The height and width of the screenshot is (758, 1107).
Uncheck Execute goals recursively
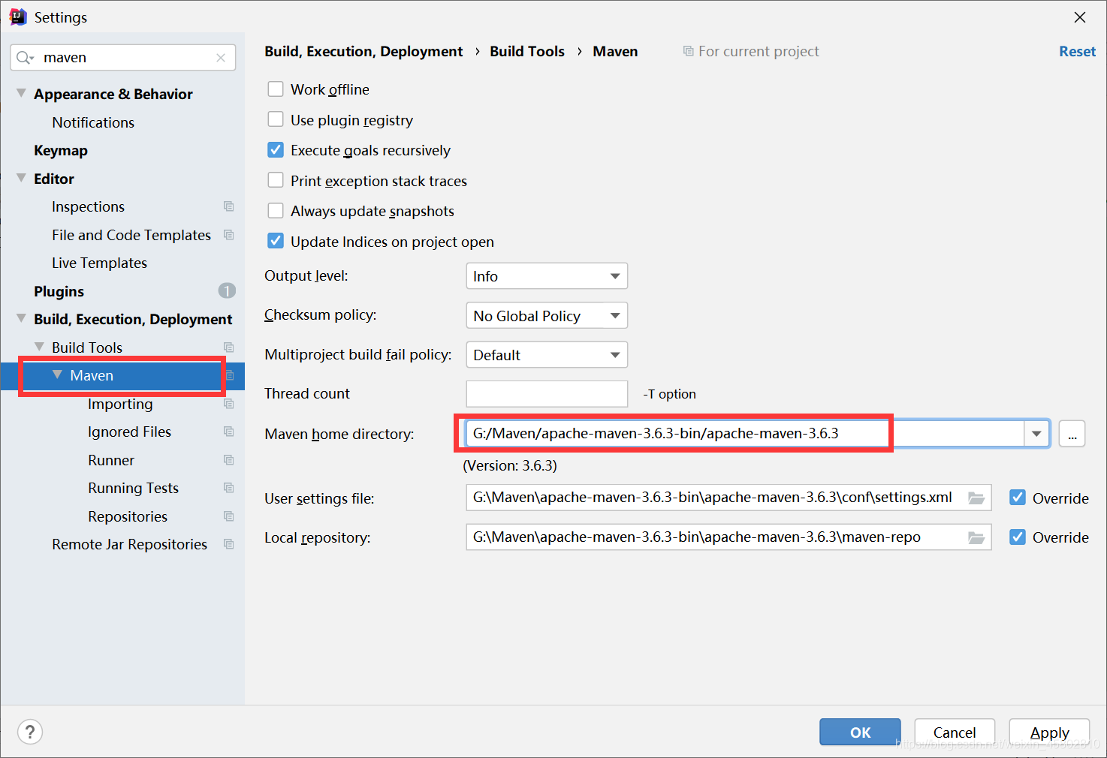[x=276, y=150]
